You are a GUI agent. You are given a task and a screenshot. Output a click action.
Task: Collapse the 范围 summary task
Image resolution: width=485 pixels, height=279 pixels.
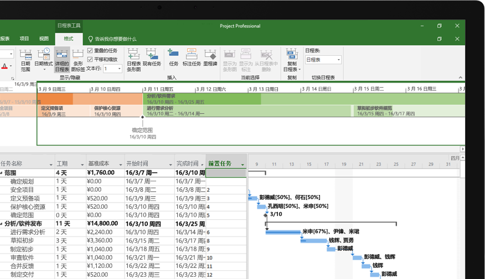point(1,173)
